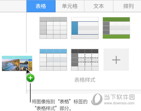Viewport: 141px width, 111px height.
Task: Add a new table style with plus
Action: coord(116,60)
